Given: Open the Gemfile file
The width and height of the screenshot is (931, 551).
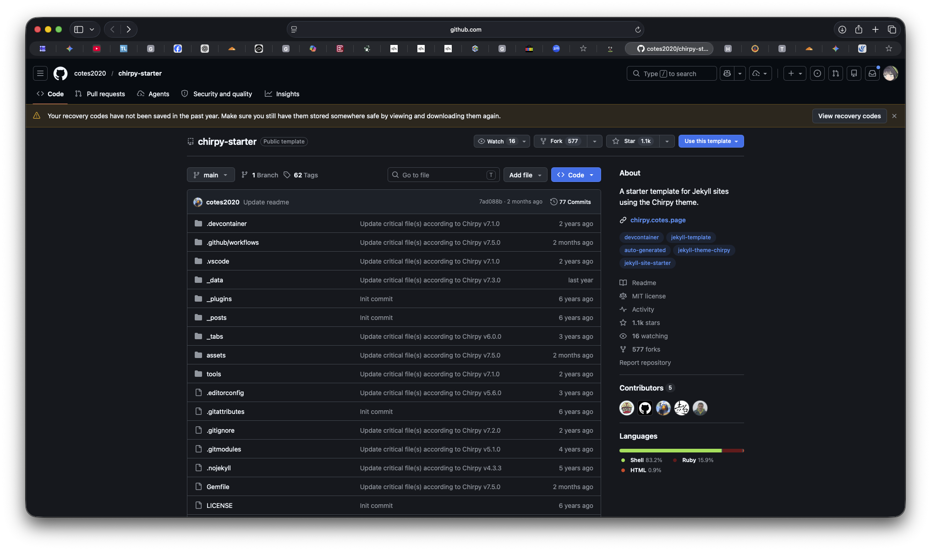Looking at the screenshot, I should click(x=218, y=487).
